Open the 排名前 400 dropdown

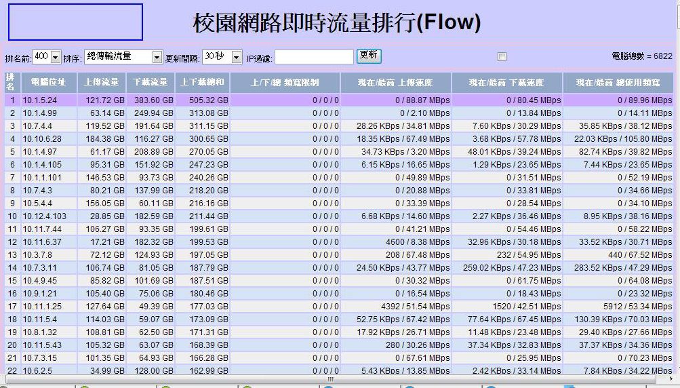(46, 57)
